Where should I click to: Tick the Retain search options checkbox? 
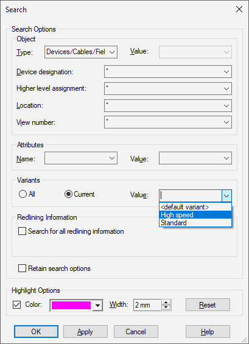[22, 269]
